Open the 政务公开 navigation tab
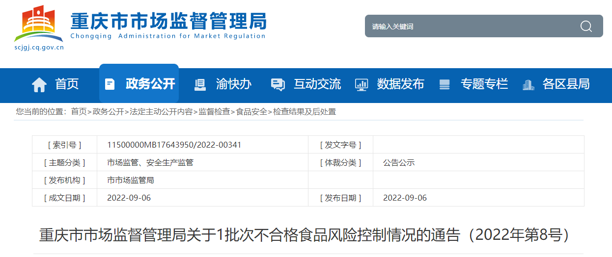This screenshot has width=612, height=257. point(139,83)
